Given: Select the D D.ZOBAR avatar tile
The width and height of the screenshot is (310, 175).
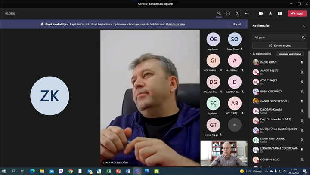Looking at the screenshot, I should pos(235,82).
